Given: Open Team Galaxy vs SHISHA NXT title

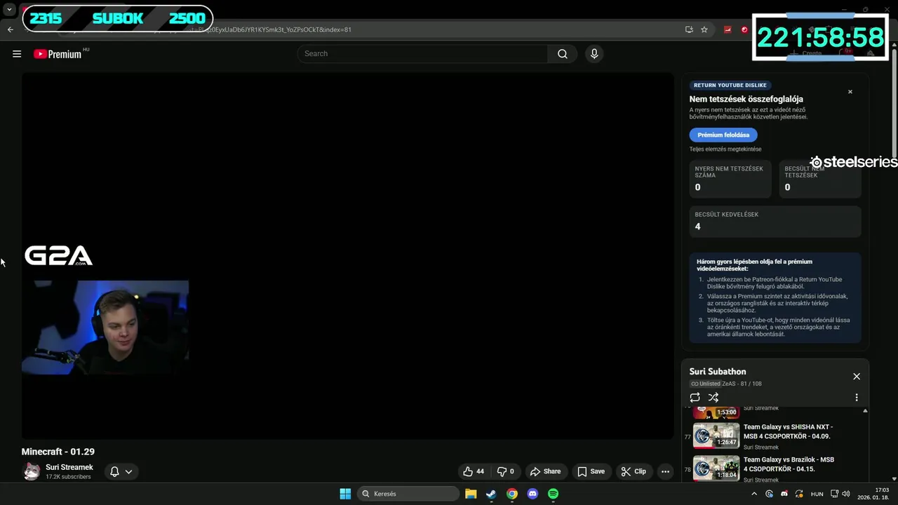Looking at the screenshot, I should point(788,431).
